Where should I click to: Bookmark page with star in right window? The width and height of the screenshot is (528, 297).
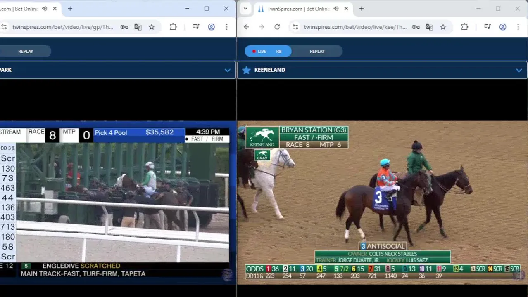click(443, 27)
